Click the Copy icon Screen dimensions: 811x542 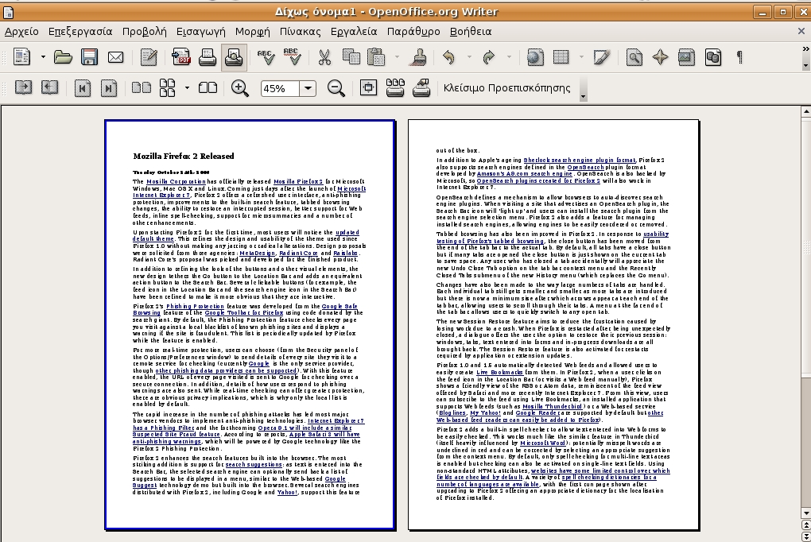tap(351, 57)
